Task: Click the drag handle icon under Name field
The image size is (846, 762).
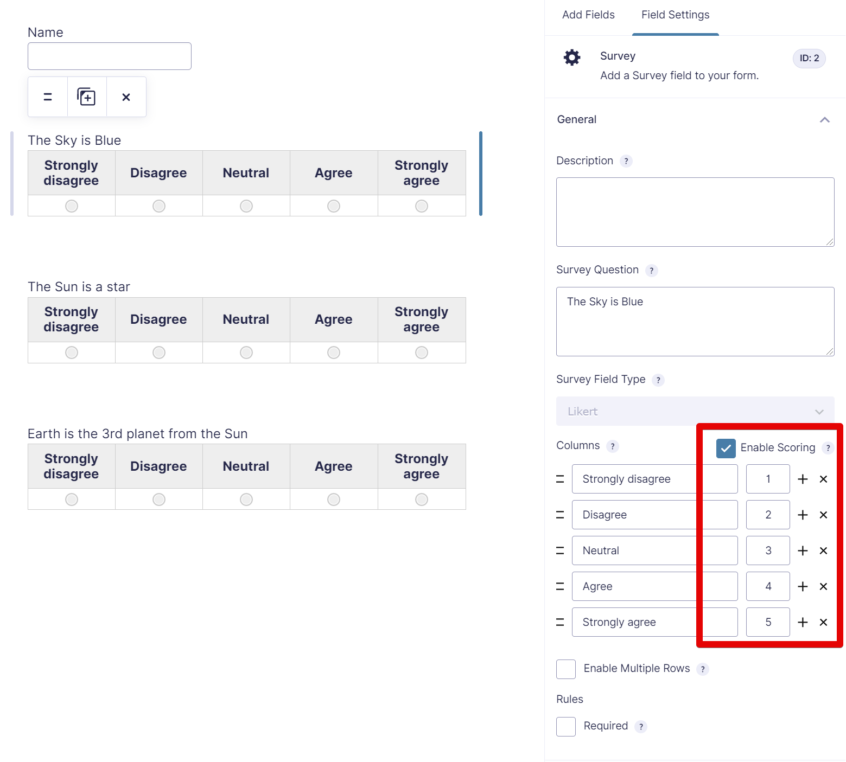Action: coord(48,97)
